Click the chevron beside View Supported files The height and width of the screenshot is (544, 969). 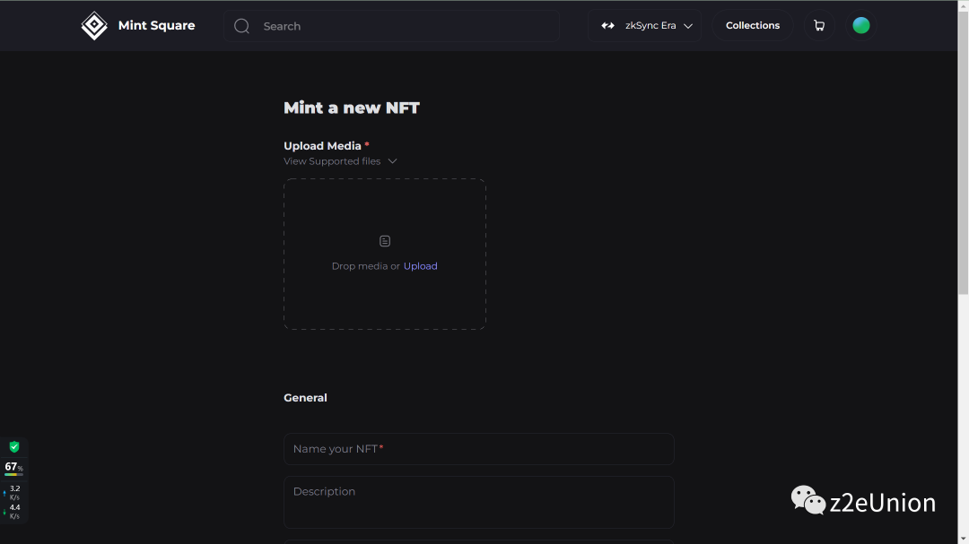pos(393,161)
